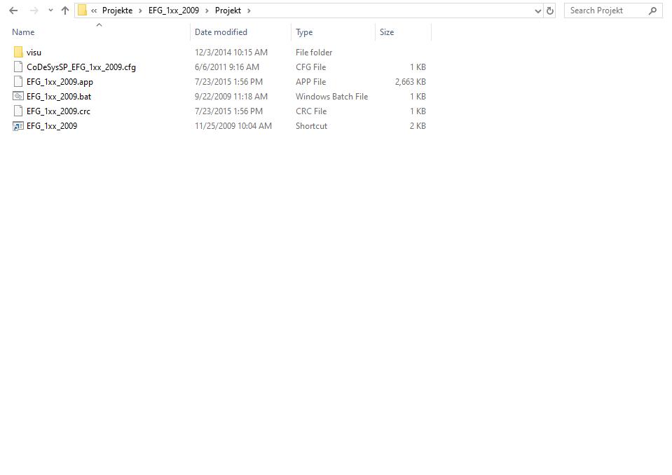This screenshot has height=475, width=672.
Task: Sort by Name column header
Action: point(23,32)
